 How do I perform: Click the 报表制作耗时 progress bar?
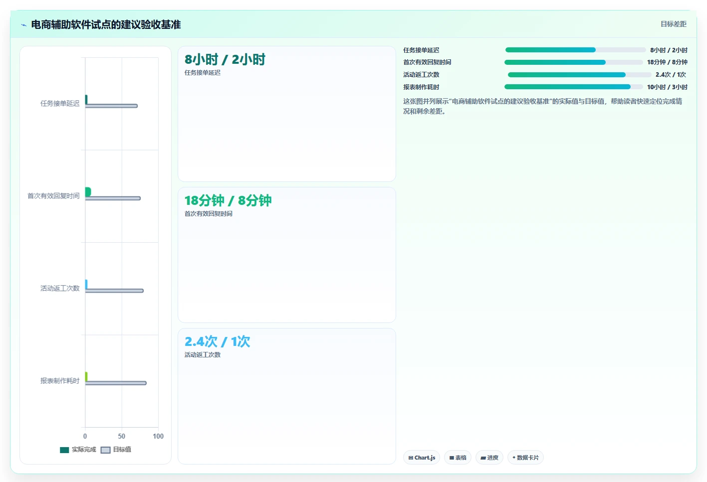click(574, 87)
